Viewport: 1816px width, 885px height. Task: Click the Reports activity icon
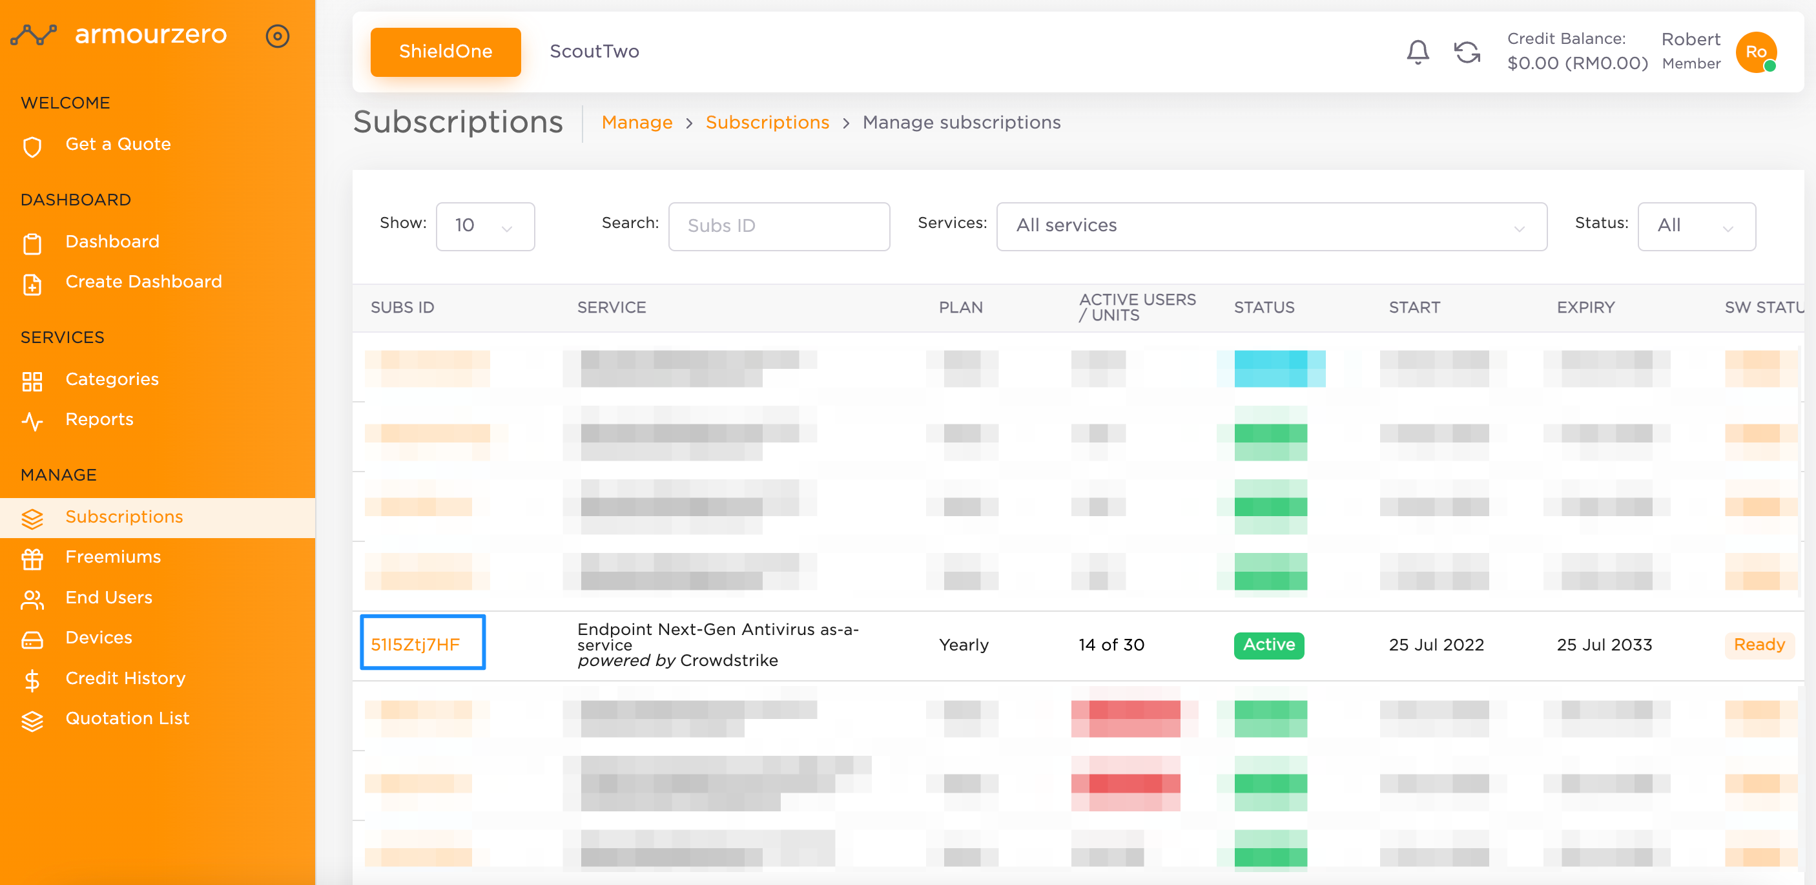(32, 421)
